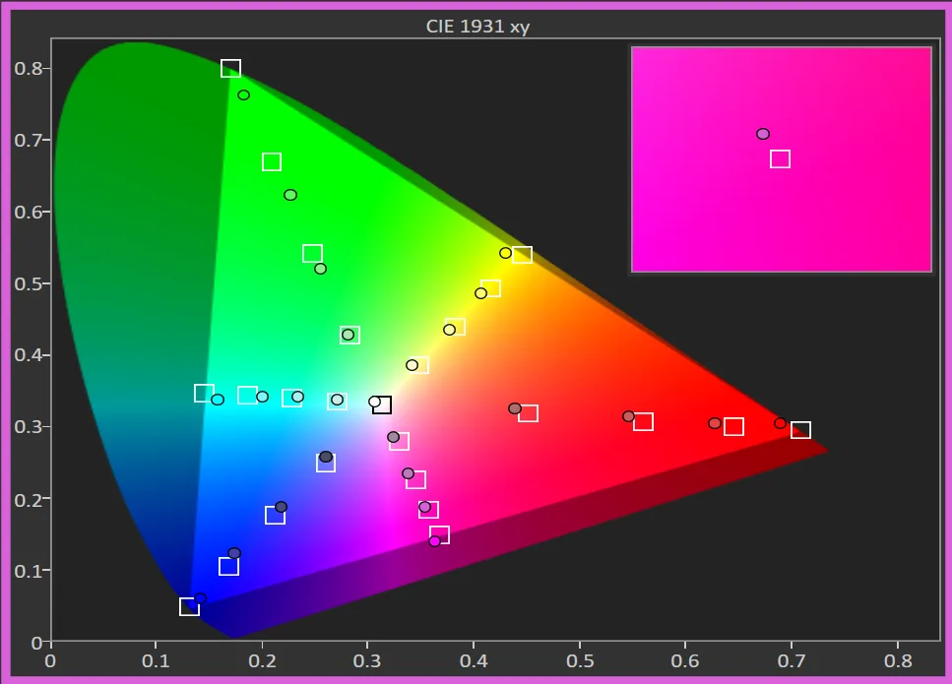This screenshot has height=684, width=952.
Task: Click the measured 100% magenta circle
Action: [x=434, y=541]
